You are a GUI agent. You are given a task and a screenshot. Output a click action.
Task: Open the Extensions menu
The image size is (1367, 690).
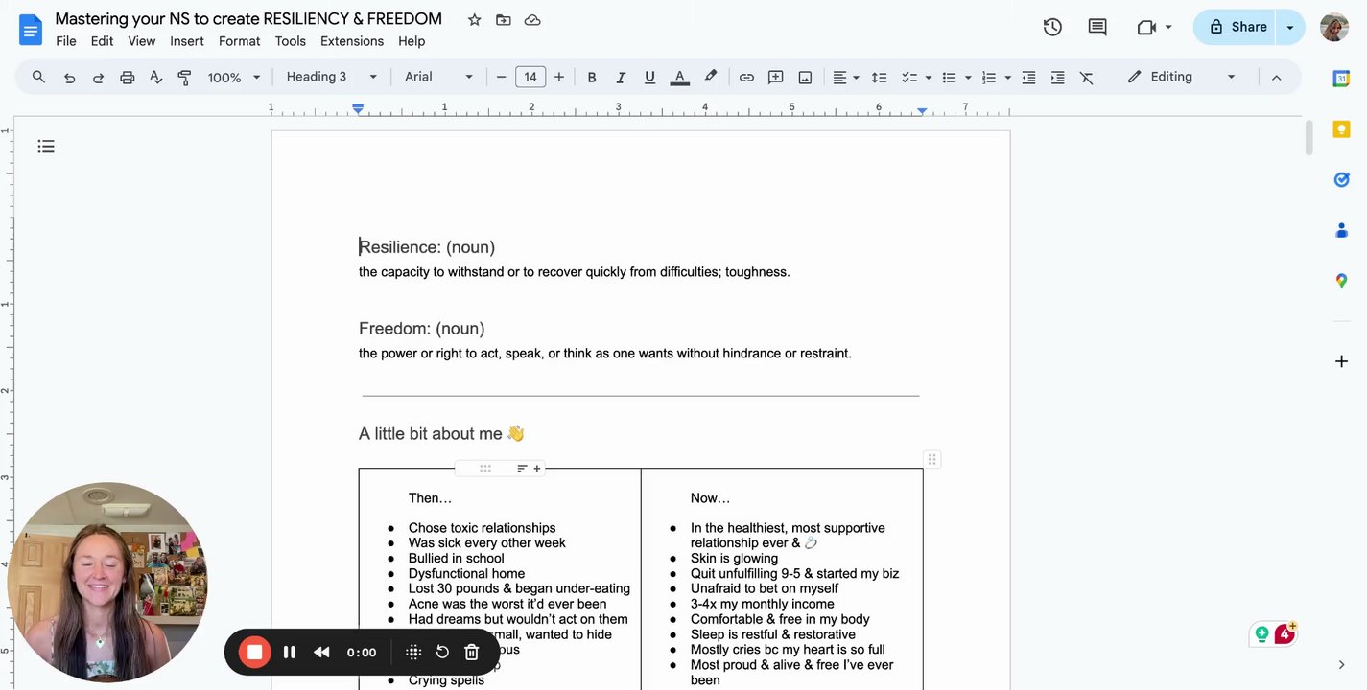click(x=352, y=41)
